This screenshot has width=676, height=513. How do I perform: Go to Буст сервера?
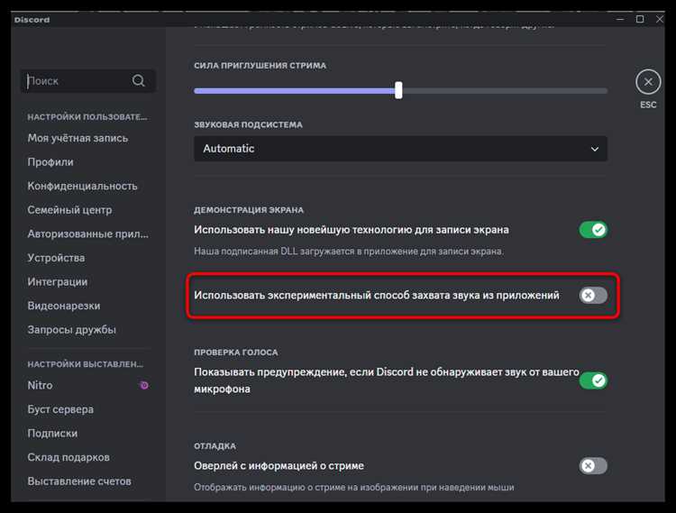pyautogui.click(x=60, y=409)
